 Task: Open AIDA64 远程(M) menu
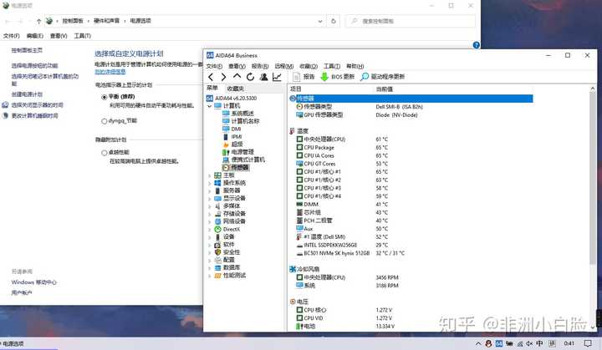click(x=283, y=66)
